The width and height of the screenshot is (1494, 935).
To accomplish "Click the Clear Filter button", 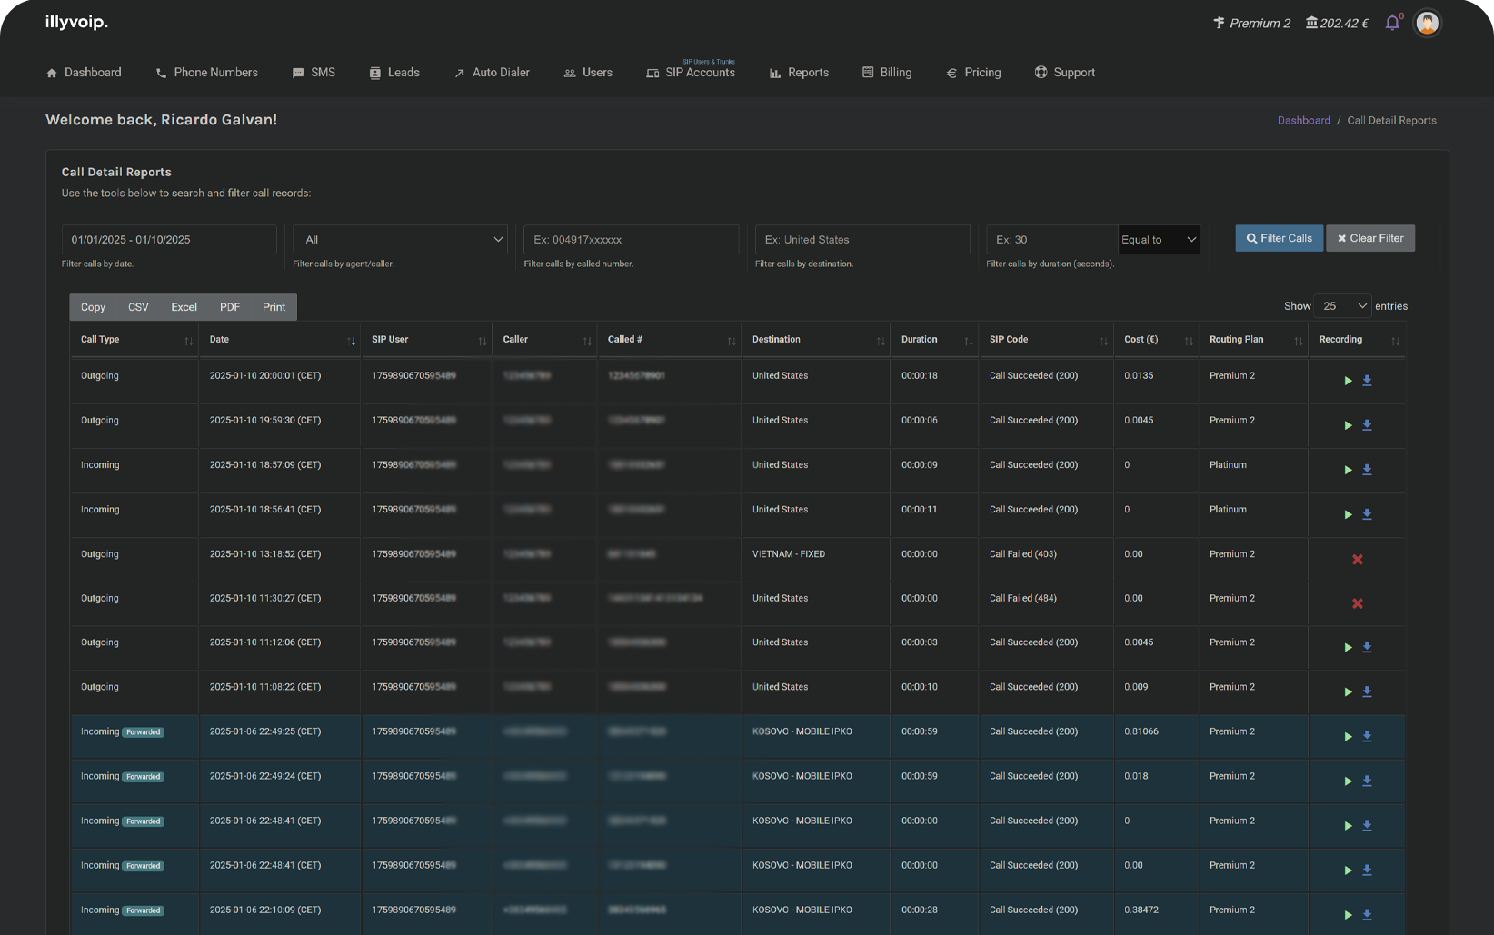I will 1370,238.
